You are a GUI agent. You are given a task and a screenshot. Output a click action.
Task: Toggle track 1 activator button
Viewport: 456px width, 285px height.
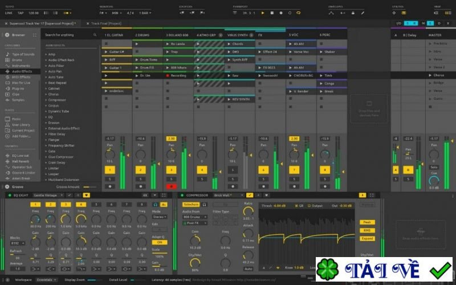pyautogui.click(x=110, y=170)
